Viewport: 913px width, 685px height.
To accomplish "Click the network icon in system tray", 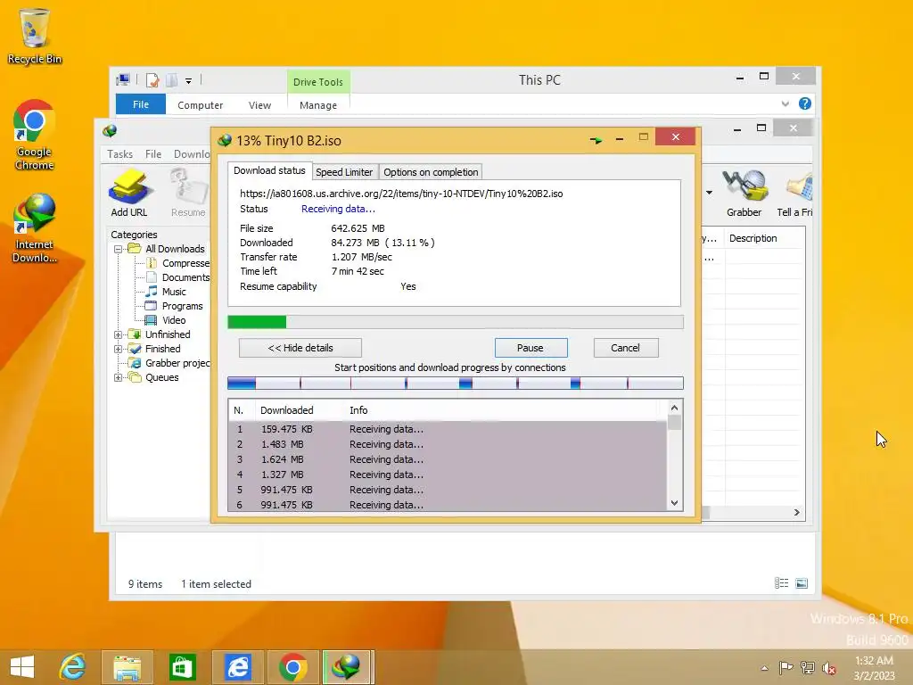I will point(808,668).
